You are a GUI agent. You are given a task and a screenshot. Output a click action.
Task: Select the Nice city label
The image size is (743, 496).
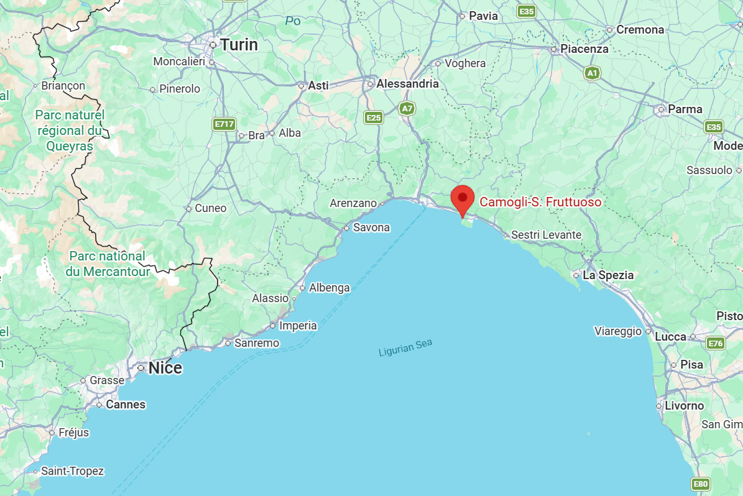165,367
